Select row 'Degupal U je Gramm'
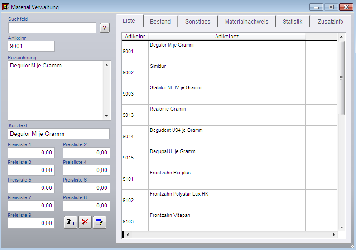 pos(230,158)
